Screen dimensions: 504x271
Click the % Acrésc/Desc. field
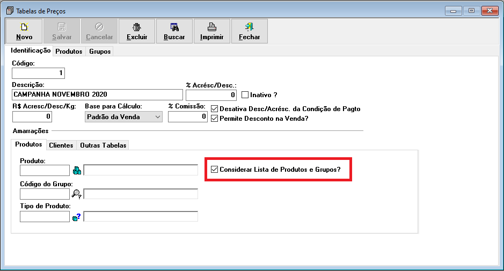tap(211, 95)
